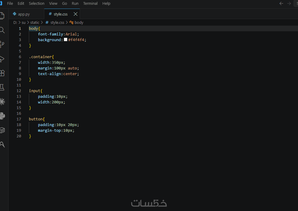Click the bottom A-shaped activity bar icon
The image size is (298, 211).
[2, 144]
